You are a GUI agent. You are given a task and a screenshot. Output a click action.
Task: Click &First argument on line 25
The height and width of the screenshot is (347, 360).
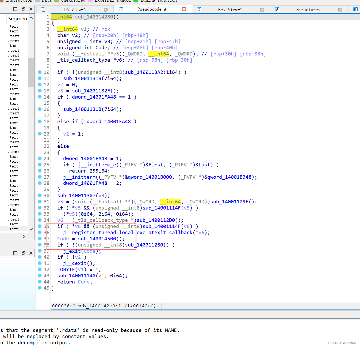point(154,165)
